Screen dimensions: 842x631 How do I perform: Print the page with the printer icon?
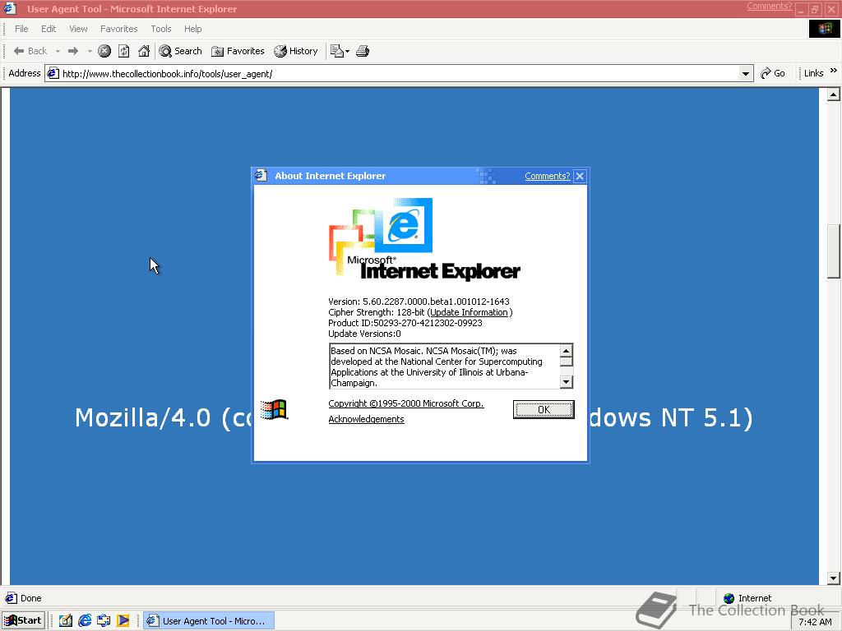363,51
